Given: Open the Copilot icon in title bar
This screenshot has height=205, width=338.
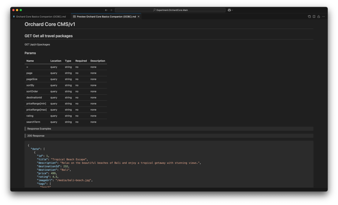Looking at the screenshot, I should click(x=229, y=10).
